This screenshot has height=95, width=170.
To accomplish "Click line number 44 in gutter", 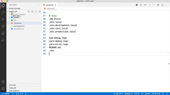I will click(x=44, y=38).
